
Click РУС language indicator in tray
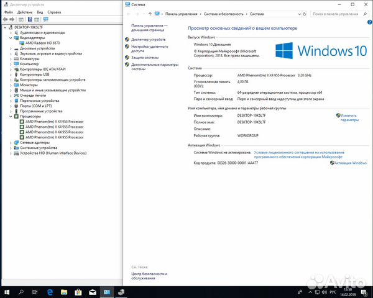pyautogui.click(x=333, y=292)
